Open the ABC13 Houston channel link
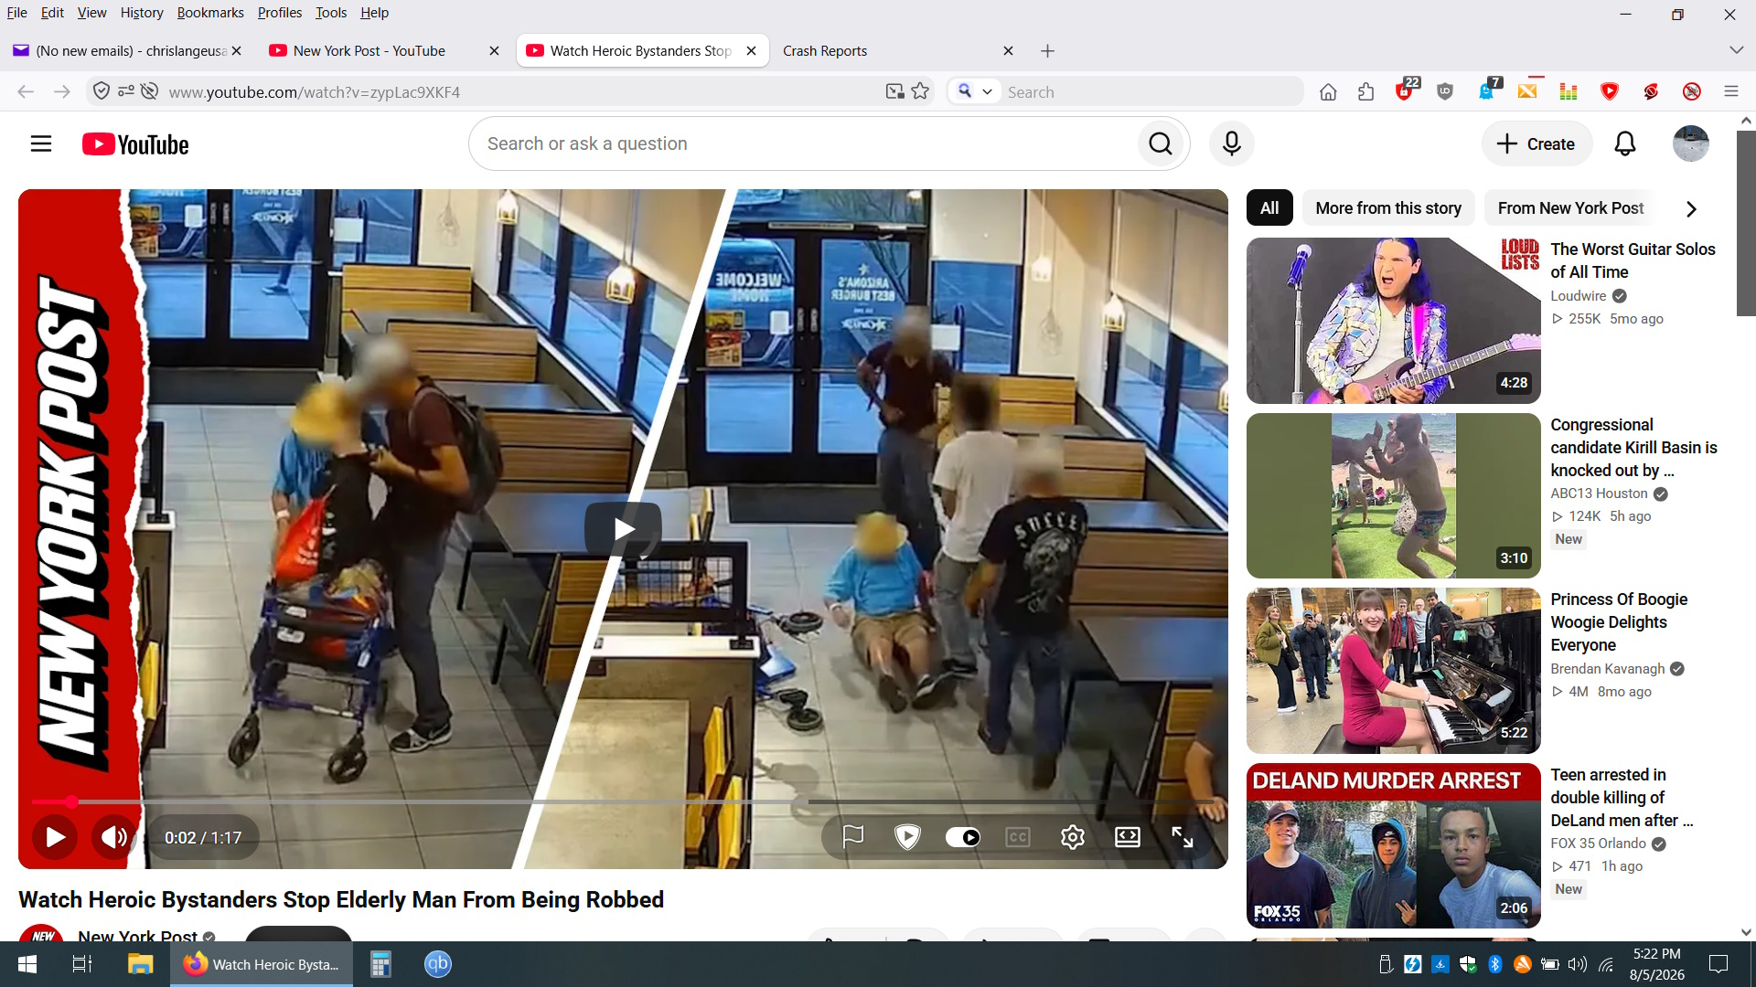The width and height of the screenshot is (1756, 987). click(1599, 493)
